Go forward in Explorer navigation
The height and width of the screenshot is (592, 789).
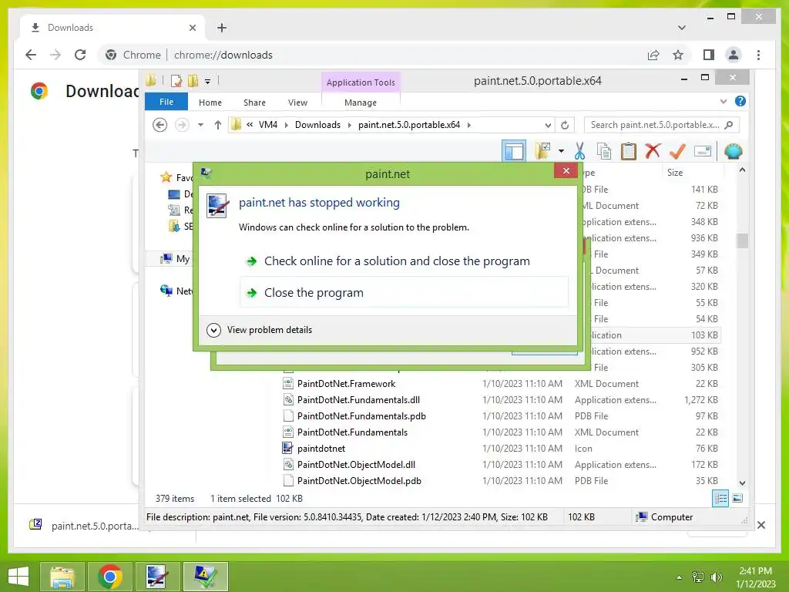point(182,125)
